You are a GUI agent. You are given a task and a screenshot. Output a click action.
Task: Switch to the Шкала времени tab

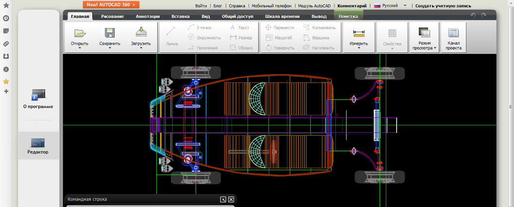pos(283,16)
